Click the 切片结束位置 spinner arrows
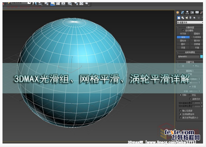The width and height of the screenshot is (206, 147). pos(202,106)
